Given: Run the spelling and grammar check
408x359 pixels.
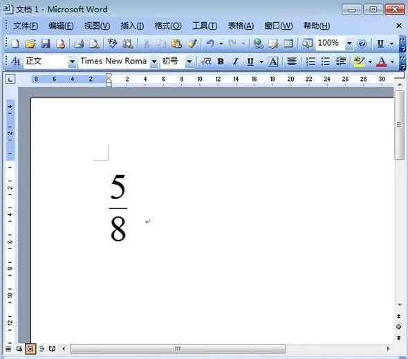Looking at the screenshot, I should [x=113, y=44].
